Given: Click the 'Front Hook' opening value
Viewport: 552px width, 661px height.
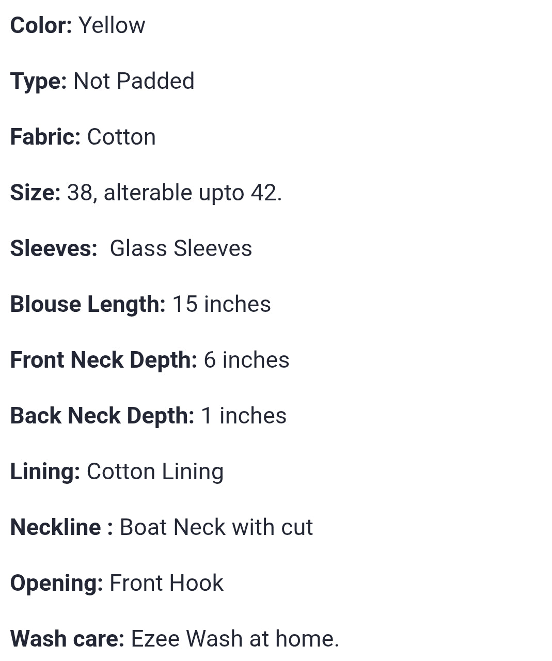Looking at the screenshot, I should pyautogui.click(x=166, y=583).
